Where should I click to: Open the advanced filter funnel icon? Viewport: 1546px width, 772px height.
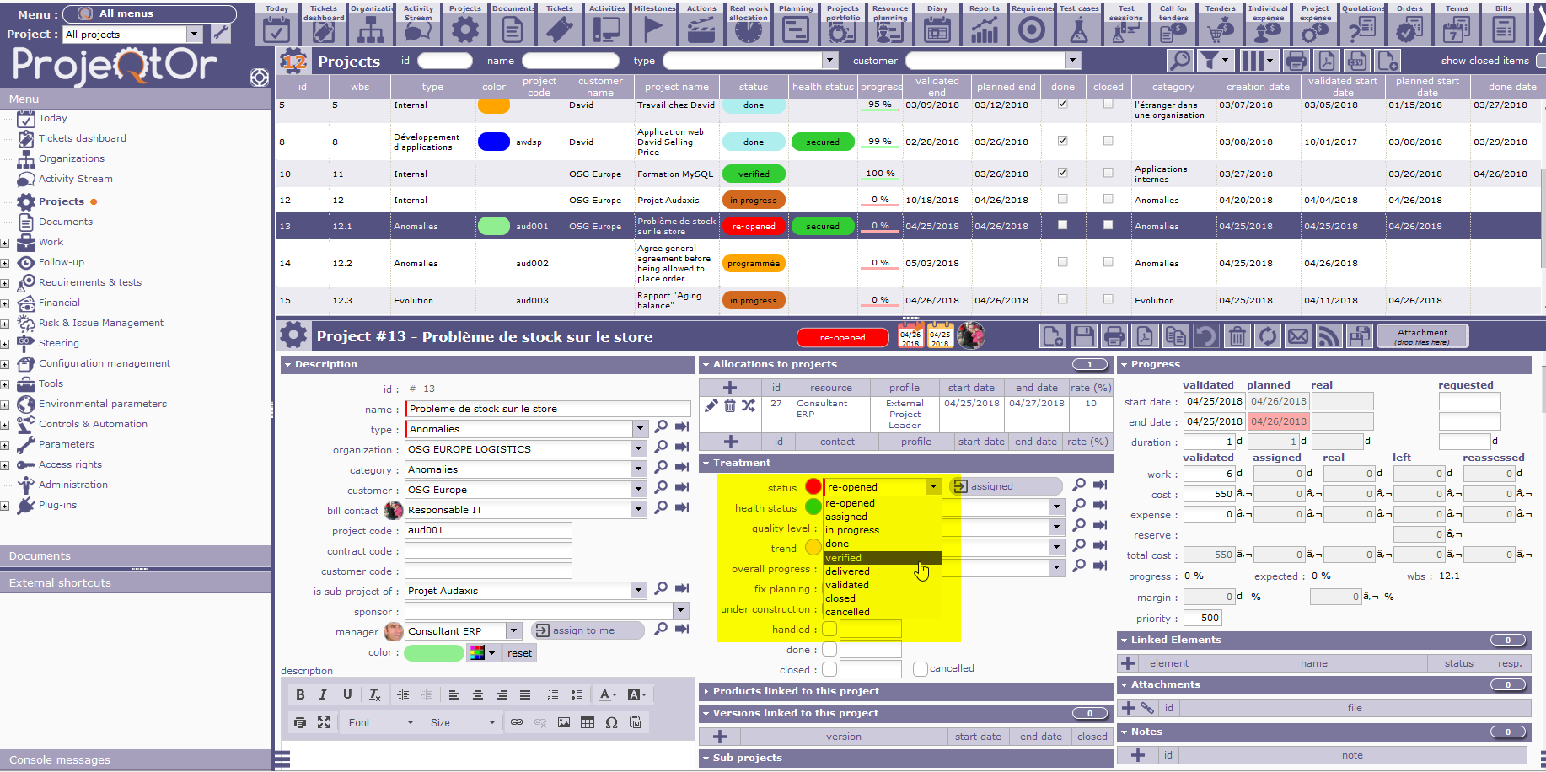coord(1210,61)
